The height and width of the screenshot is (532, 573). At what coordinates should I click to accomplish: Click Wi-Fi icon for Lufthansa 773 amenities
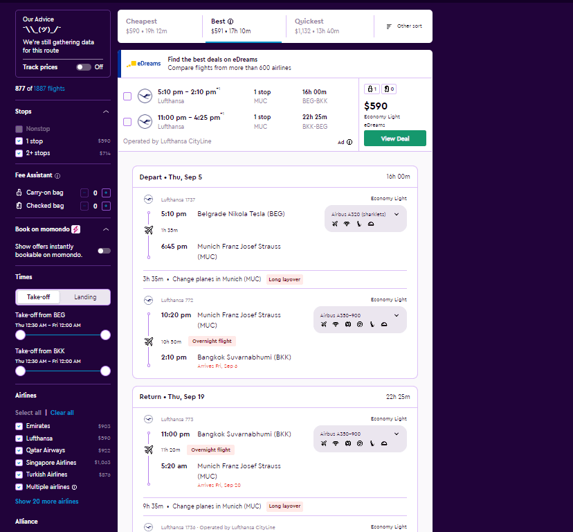[x=336, y=443]
